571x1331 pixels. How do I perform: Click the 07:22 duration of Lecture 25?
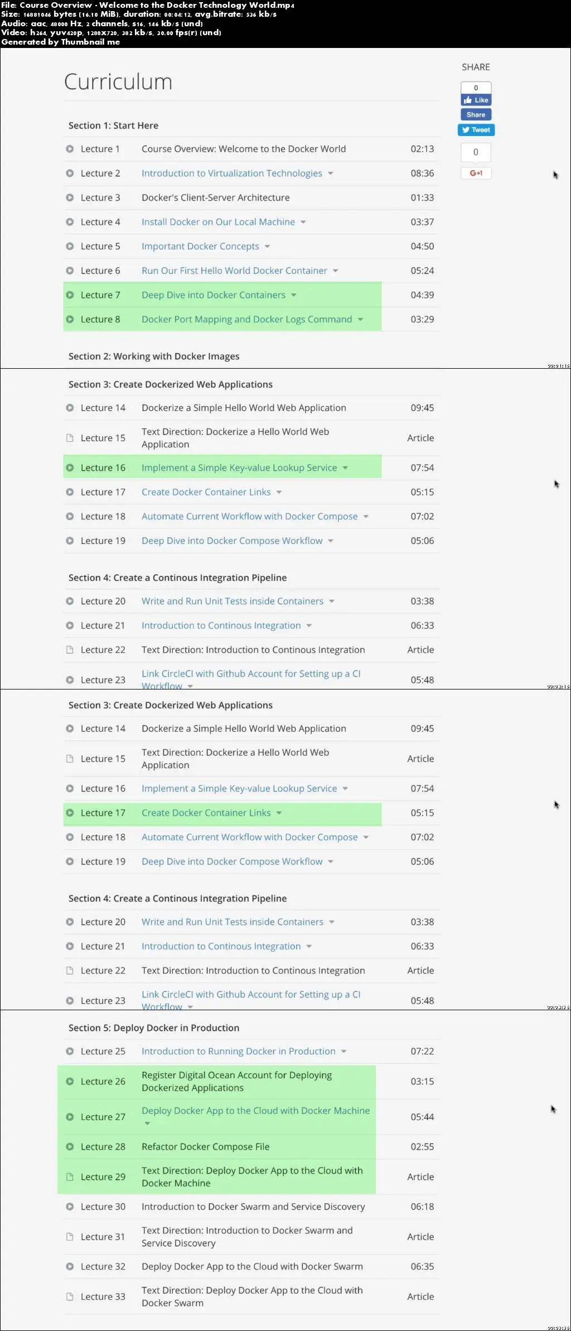[422, 1051]
